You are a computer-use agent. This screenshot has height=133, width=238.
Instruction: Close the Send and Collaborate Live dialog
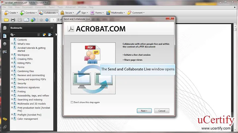[170, 18]
